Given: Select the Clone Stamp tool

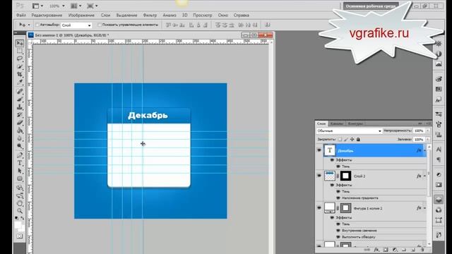Looking at the screenshot, I should pyautogui.click(x=20, y=107).
